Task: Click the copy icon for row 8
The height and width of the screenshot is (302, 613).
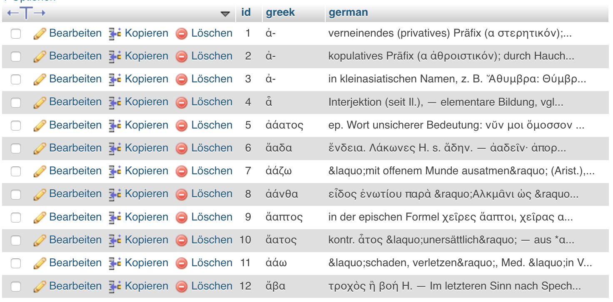Action: (x=115, y=194)
